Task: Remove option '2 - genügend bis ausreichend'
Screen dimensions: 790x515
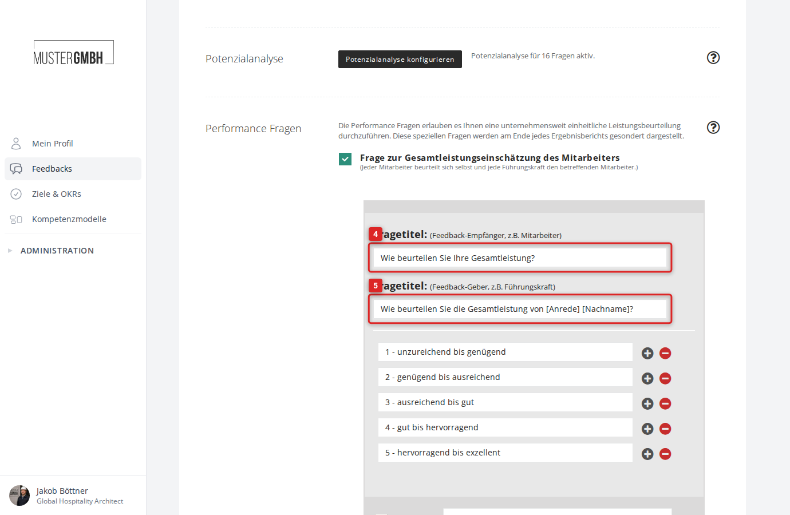Action: pyautogui.click(x=665, y=378)
